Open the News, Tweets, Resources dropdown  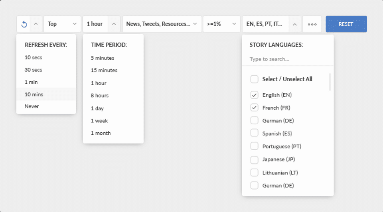[x=162, y=24]
